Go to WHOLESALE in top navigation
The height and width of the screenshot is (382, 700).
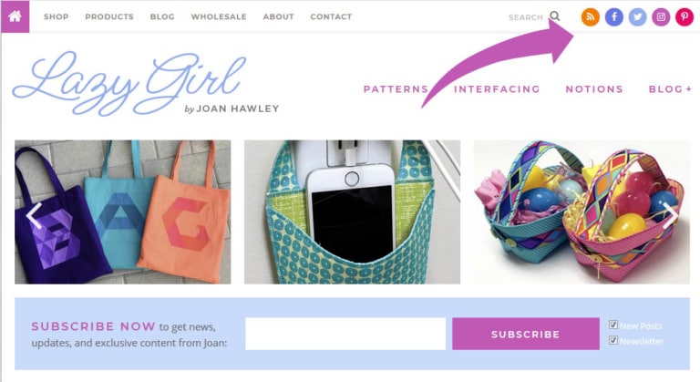click(219, 16)
